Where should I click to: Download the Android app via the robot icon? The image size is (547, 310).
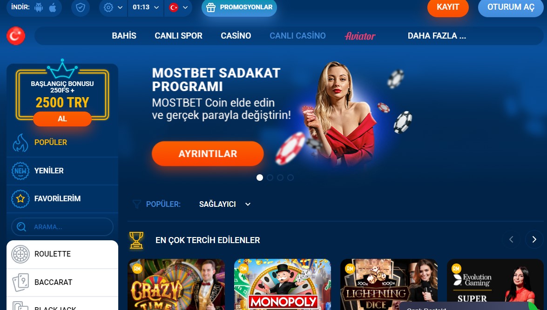tap(39, 7)
